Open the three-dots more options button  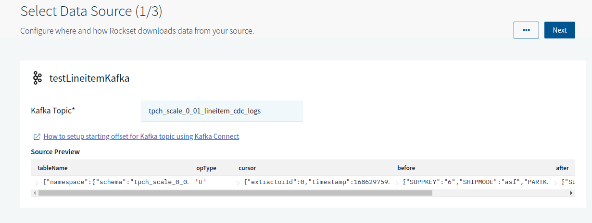pos(526,30)
